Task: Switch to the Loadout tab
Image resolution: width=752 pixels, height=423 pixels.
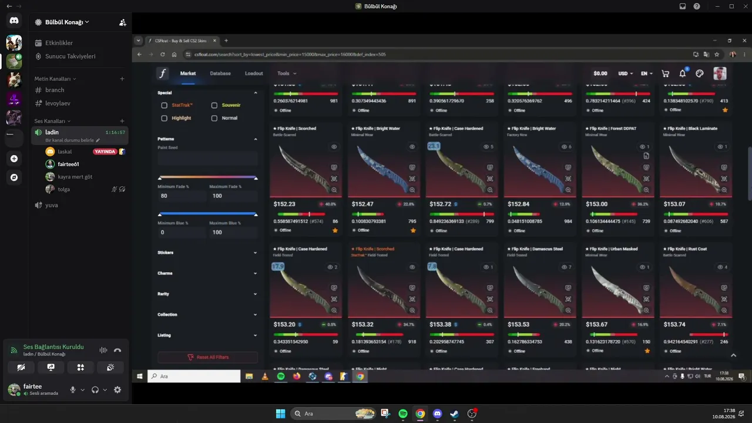Action: [x=254, y=73]
